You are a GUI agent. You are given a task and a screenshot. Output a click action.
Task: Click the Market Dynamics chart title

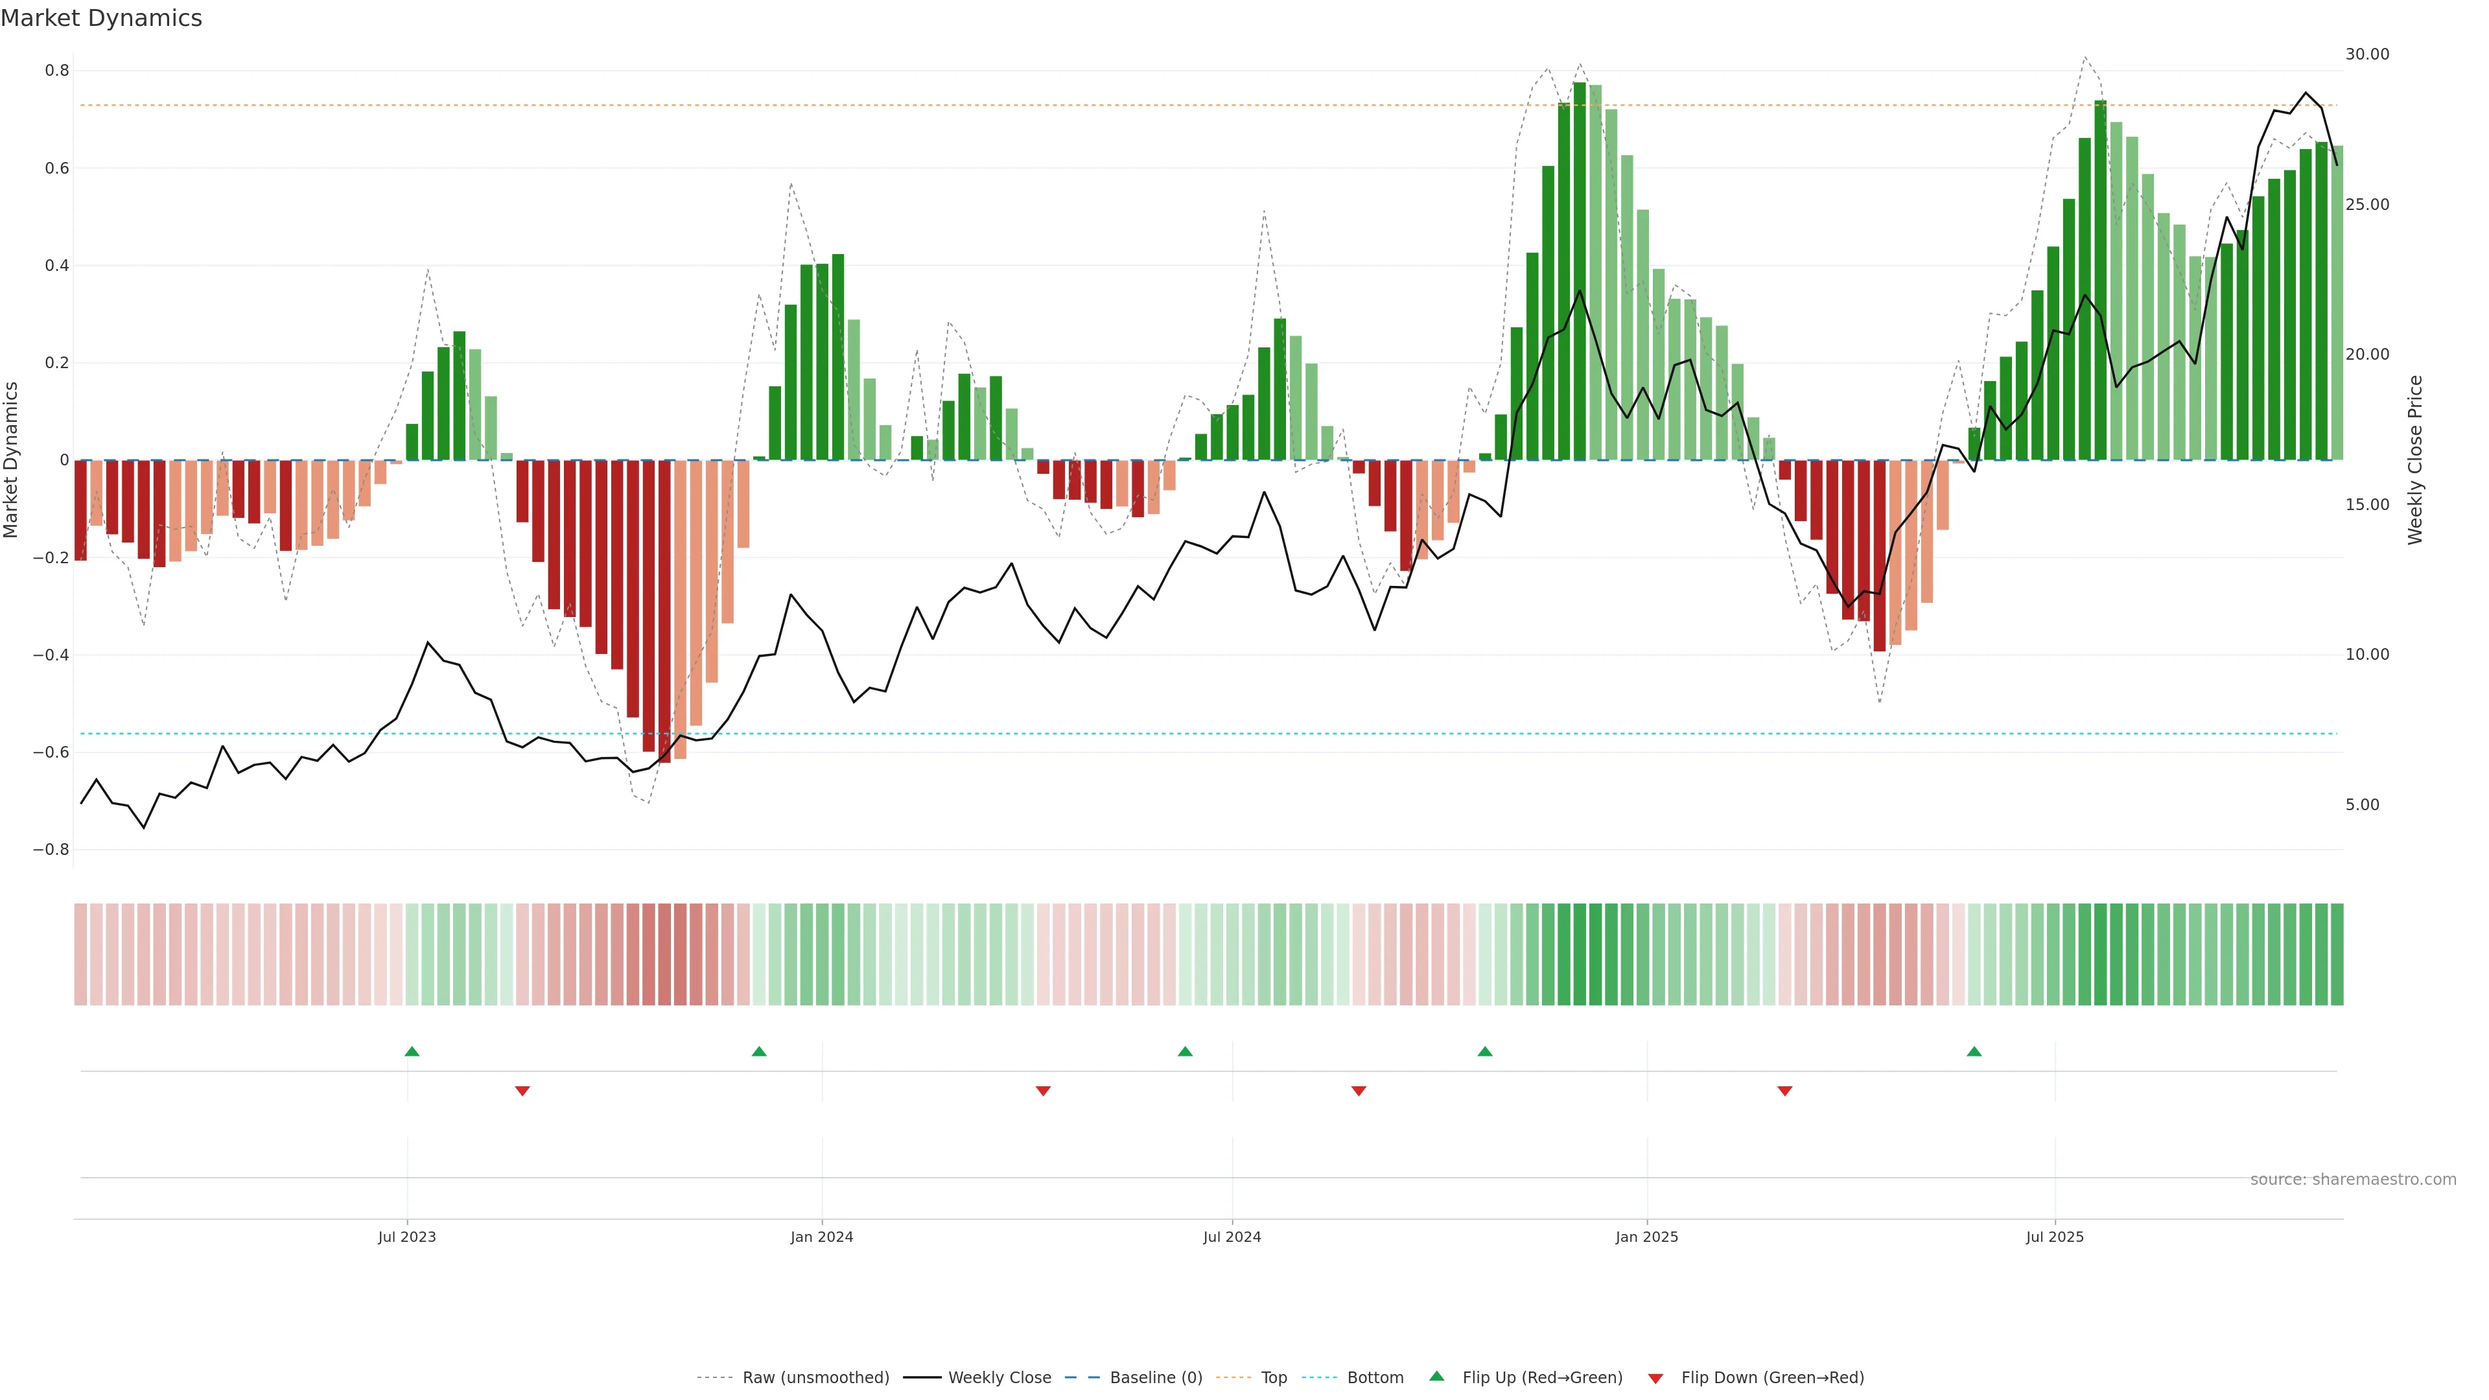[x=102, y=18]
